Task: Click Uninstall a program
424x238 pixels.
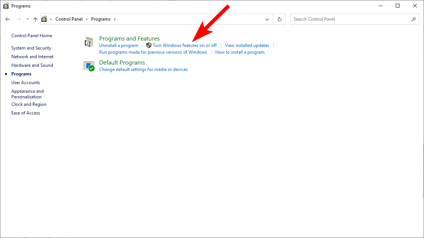Action: pyautogui.click(x=119, y=45)
